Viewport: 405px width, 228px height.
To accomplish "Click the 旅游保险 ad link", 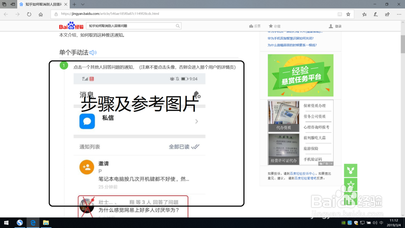I will pos(311,149).
